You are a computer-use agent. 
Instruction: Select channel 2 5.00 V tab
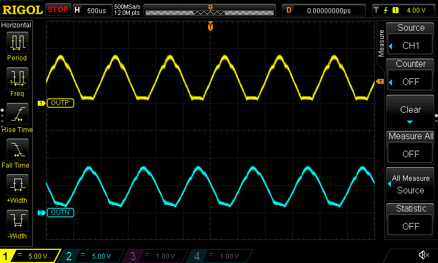click(x=93, y=256)
